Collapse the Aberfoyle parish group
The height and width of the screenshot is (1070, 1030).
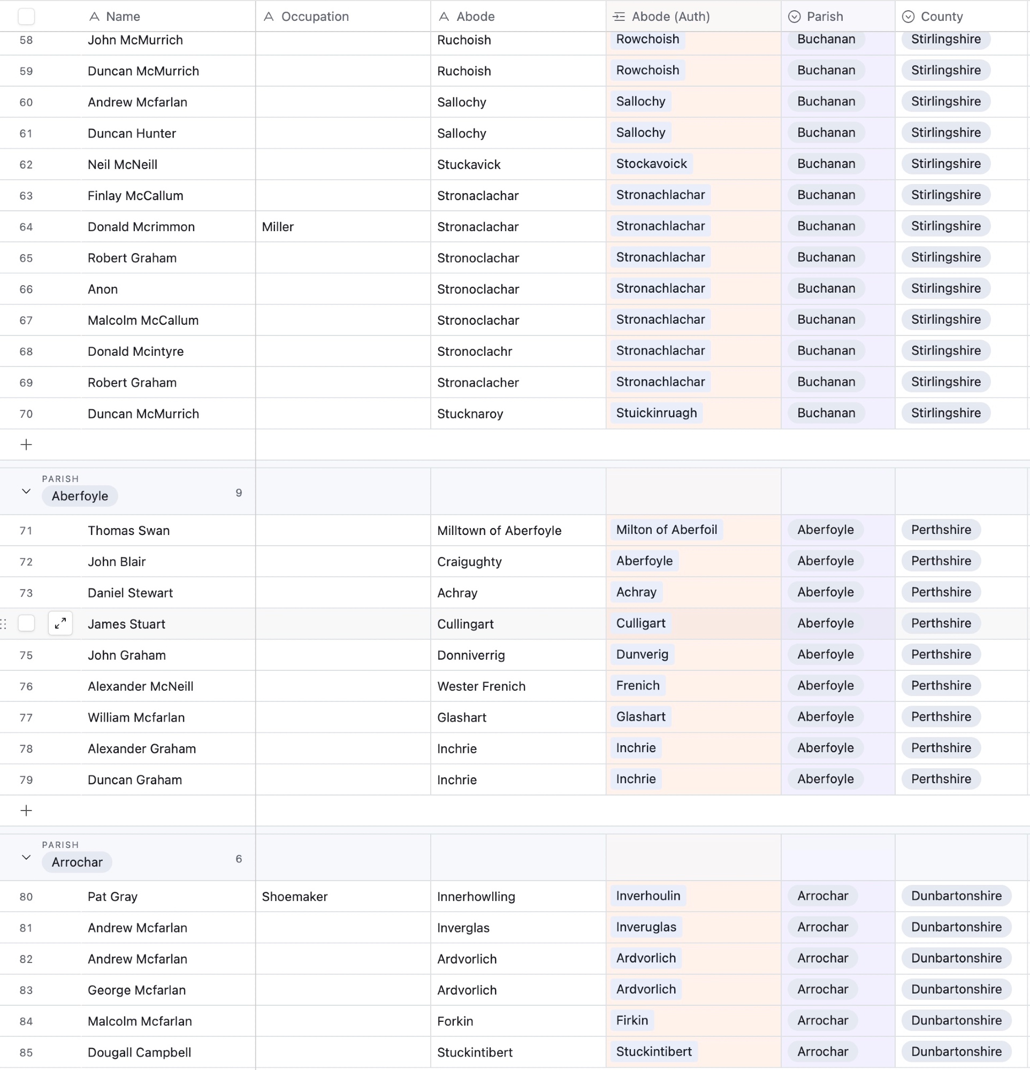pos(26,491)
